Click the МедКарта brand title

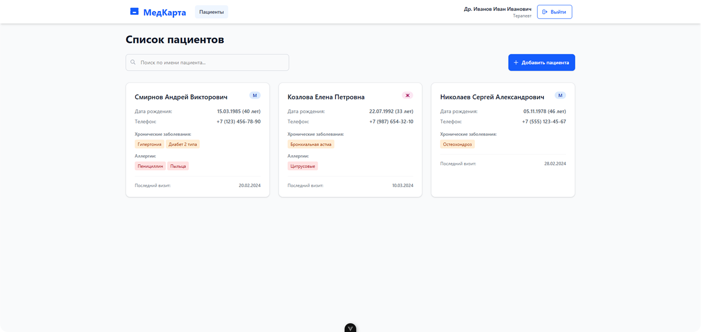[165, 12]
